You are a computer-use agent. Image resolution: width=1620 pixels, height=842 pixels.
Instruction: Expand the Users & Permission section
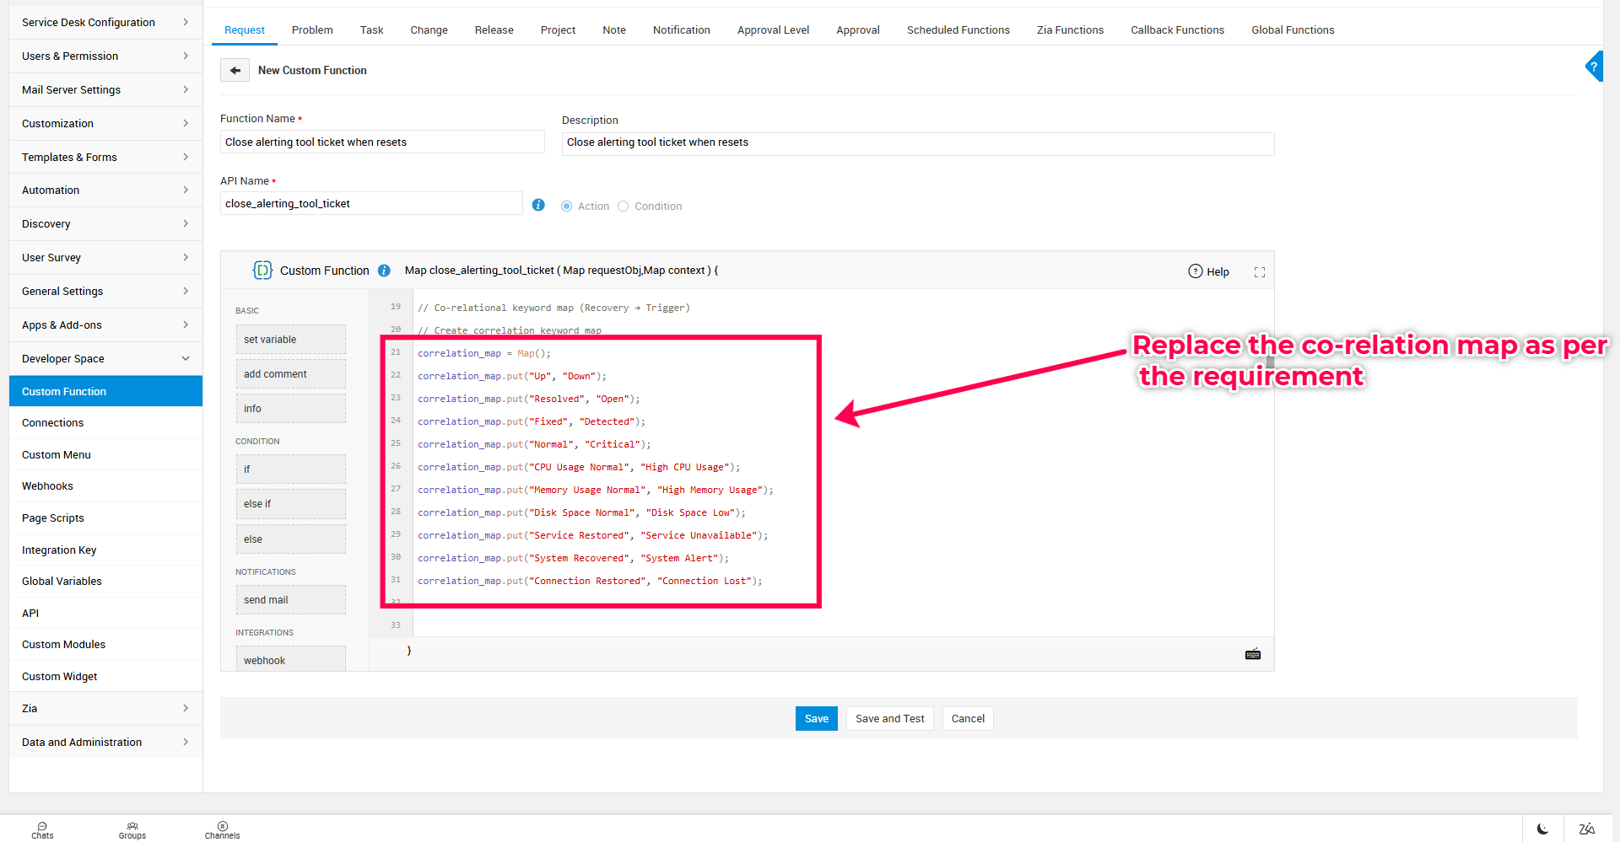point(105,56)
